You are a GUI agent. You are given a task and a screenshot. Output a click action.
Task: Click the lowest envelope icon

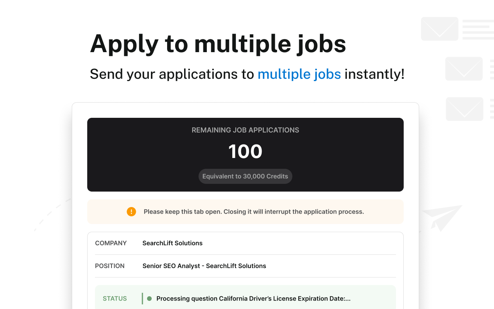tap(465, 109)
